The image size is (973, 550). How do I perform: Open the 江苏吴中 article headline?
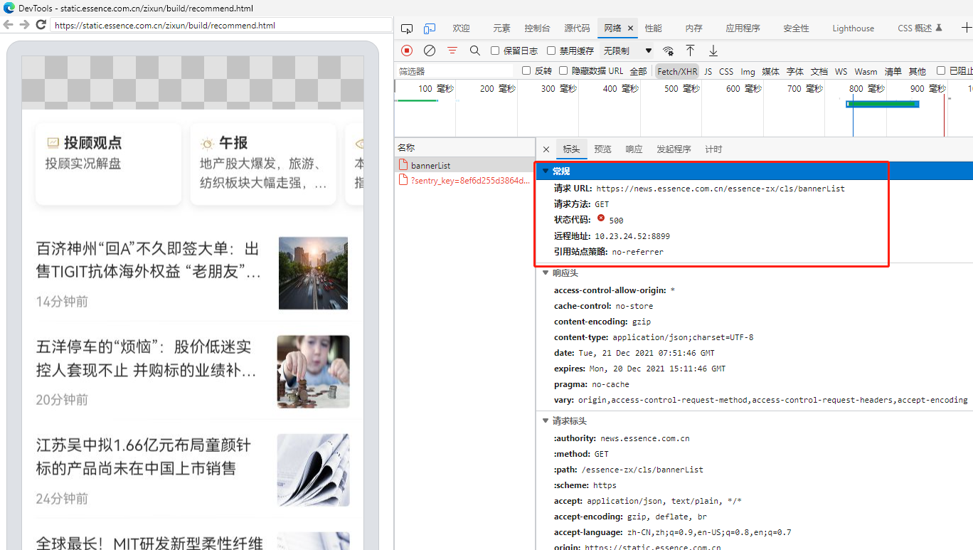(x=144, y=457)
